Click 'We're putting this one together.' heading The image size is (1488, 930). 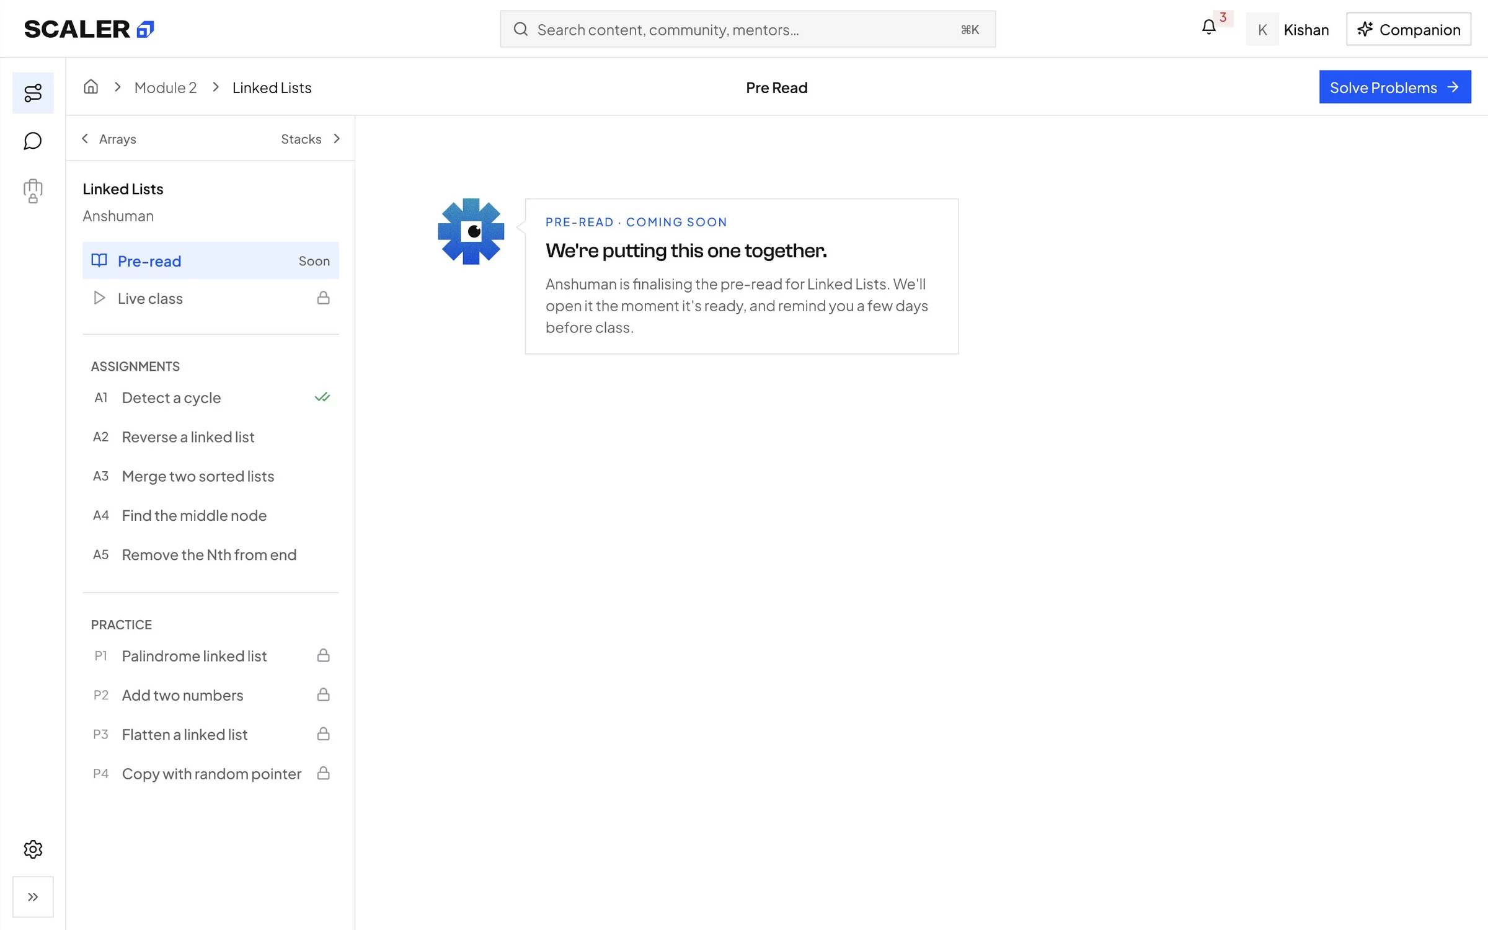tap(686, 250)
